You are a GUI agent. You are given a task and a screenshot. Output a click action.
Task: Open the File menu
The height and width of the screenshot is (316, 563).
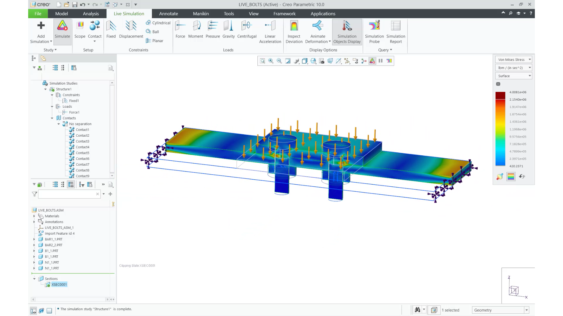point(38,14)
